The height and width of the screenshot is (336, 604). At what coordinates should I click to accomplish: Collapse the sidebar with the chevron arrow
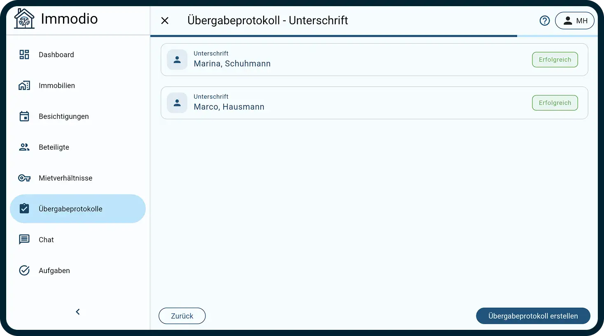pos(78,312)
